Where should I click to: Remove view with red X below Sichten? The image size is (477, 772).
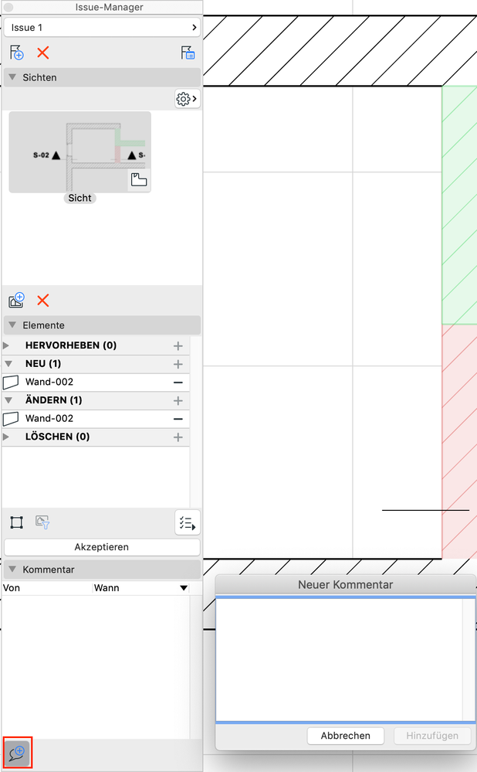point(42,301)
